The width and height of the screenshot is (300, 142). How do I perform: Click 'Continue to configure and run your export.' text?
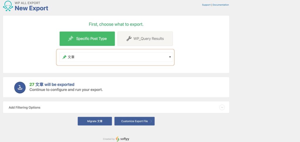pyautogui.click(x=66, y=89)
